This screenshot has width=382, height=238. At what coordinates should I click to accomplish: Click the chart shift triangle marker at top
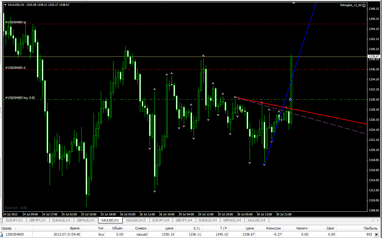point(293,3)
